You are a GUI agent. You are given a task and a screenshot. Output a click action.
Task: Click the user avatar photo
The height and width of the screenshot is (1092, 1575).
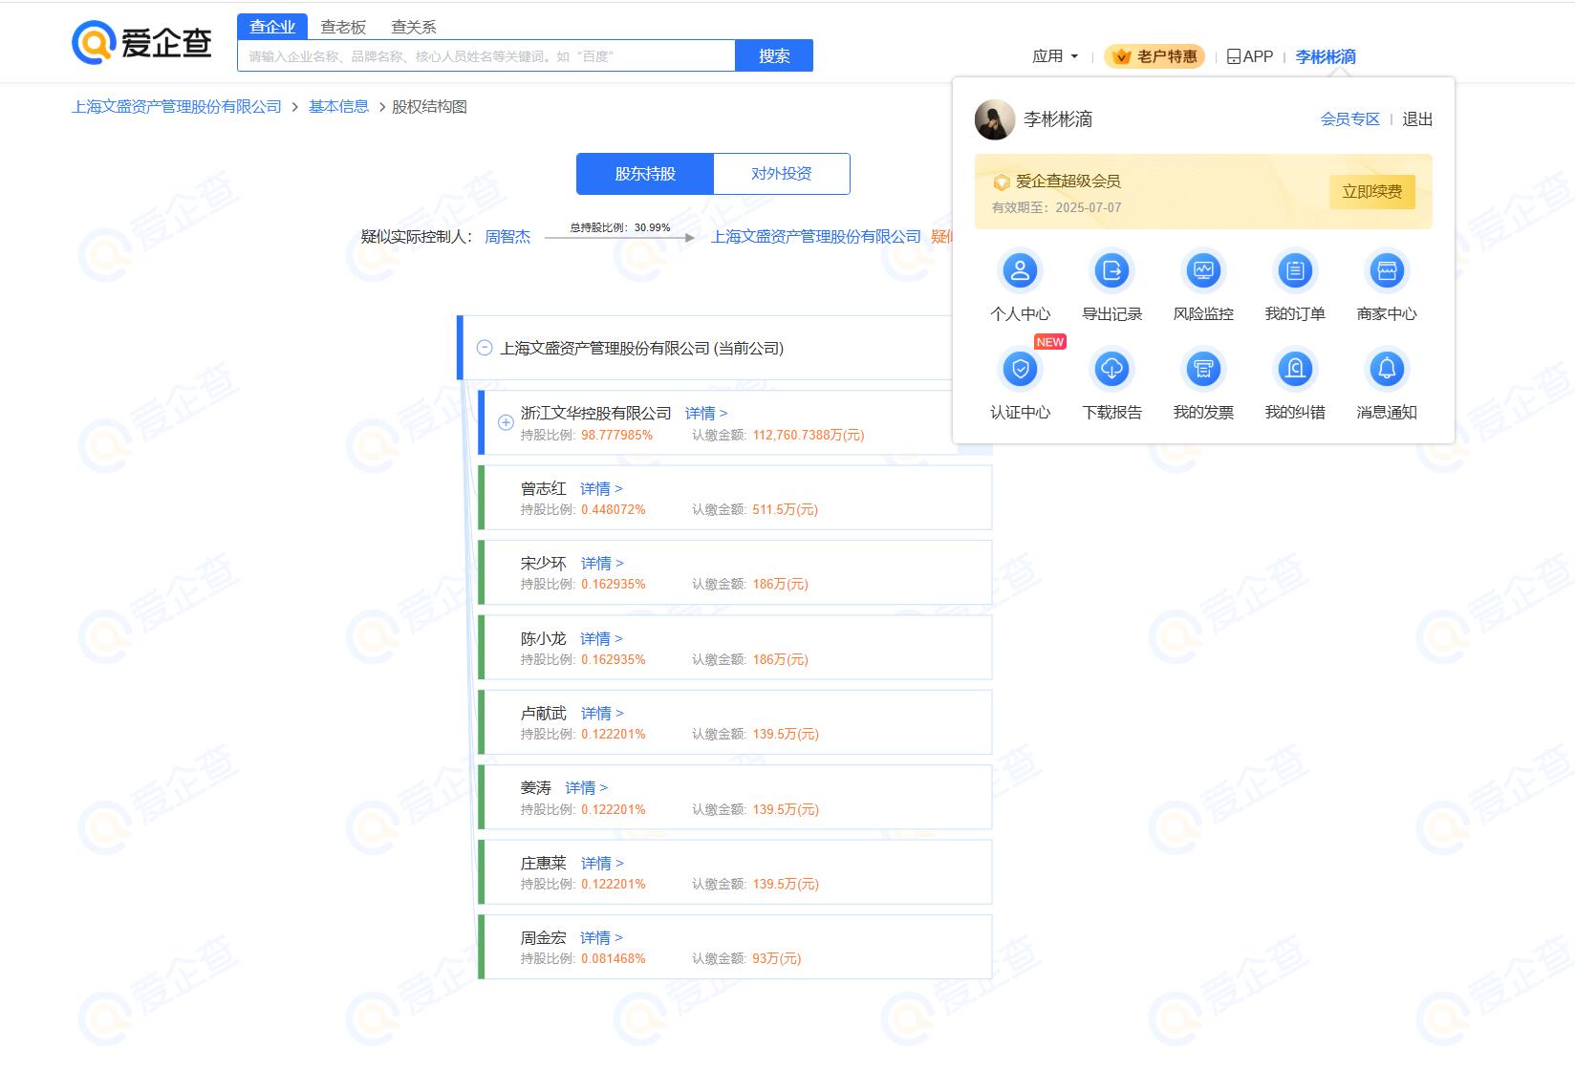[994, 119]
